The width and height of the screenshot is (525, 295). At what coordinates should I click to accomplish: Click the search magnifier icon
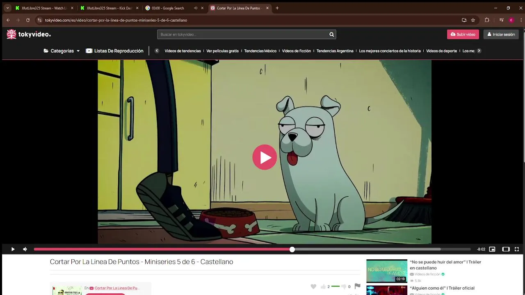pos(331,34)
